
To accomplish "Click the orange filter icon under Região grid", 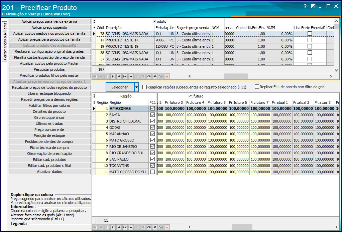I will [167, 227].
